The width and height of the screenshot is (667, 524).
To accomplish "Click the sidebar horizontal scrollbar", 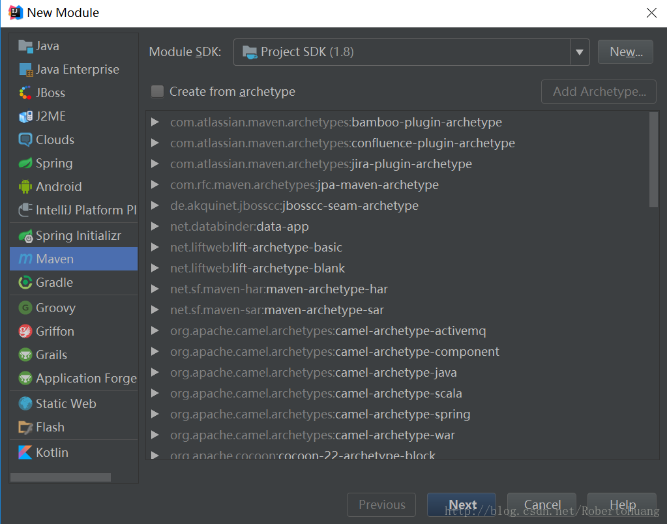I will tap(61, 478).
